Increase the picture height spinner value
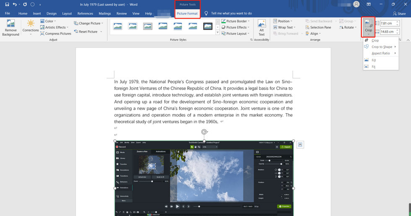Screen dimensions: 411x216 pyautogui.click(x=397, y=22)
